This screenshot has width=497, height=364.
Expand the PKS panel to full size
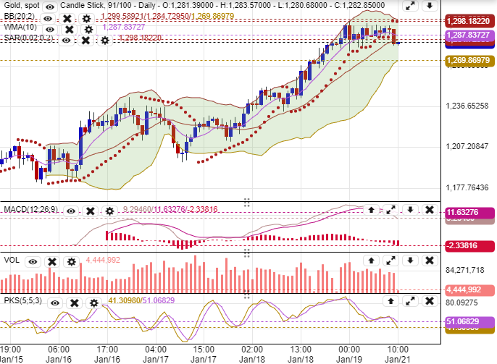click(410, 300)
